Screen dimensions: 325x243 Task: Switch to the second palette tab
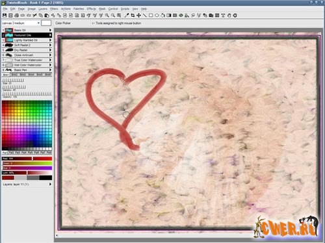(x=12, y=153)
